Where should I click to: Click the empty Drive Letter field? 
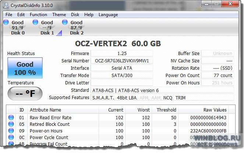coord(122,83)
